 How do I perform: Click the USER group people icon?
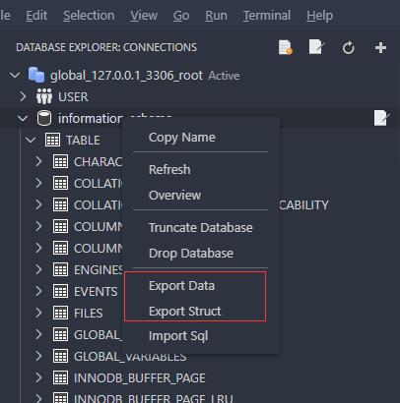click(44, 96)
